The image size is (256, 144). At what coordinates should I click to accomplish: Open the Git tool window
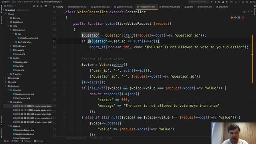(x=7, y=141)
